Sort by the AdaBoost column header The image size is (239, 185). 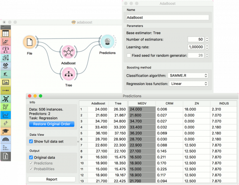point(98,103)
